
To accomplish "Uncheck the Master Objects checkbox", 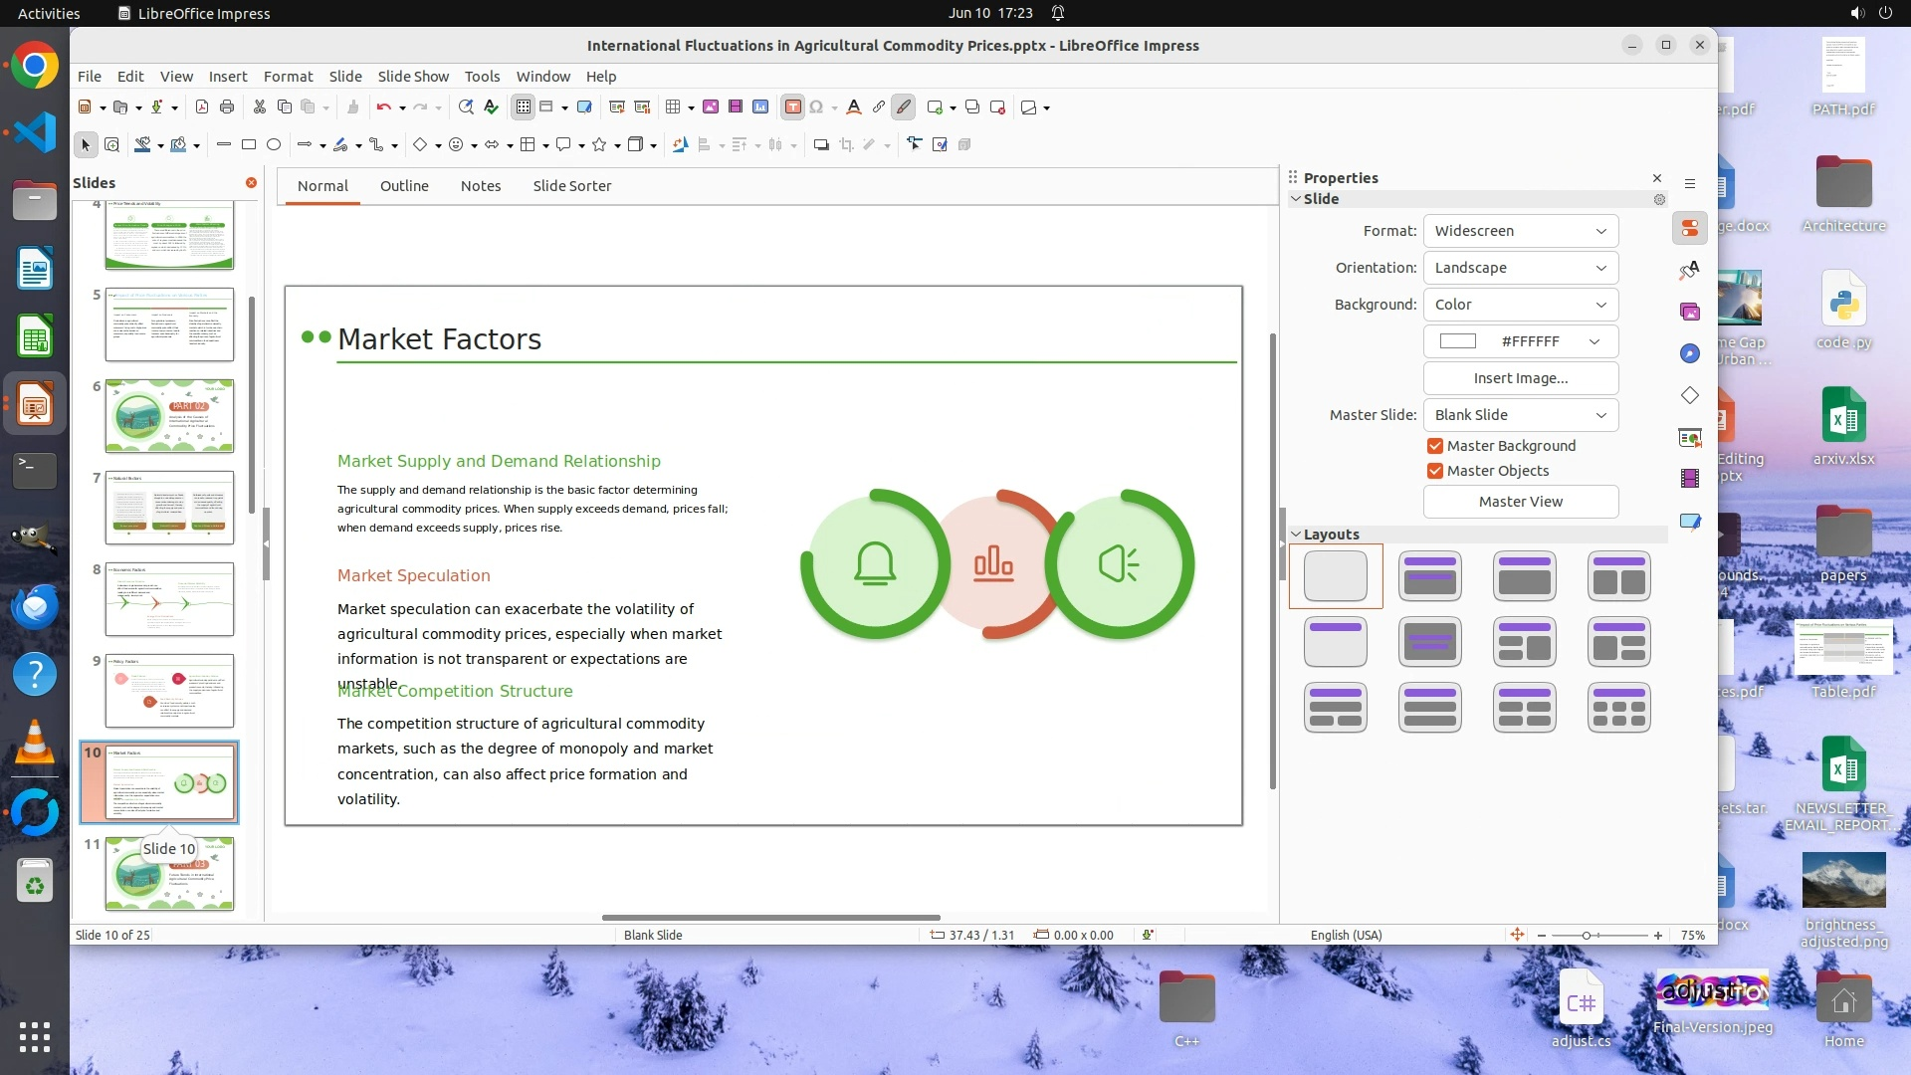I will click(x=1435, y=471).
